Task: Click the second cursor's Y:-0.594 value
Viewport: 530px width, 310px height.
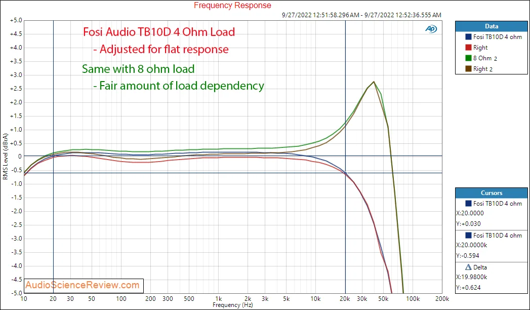Action: [x=467, y=256]
